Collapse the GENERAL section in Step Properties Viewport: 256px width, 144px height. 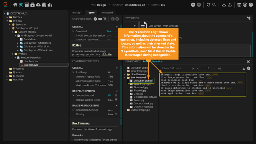click(117, 27)
